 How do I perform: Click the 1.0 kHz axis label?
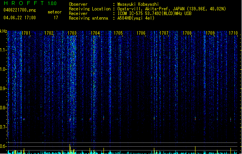[x=3, y=69]
